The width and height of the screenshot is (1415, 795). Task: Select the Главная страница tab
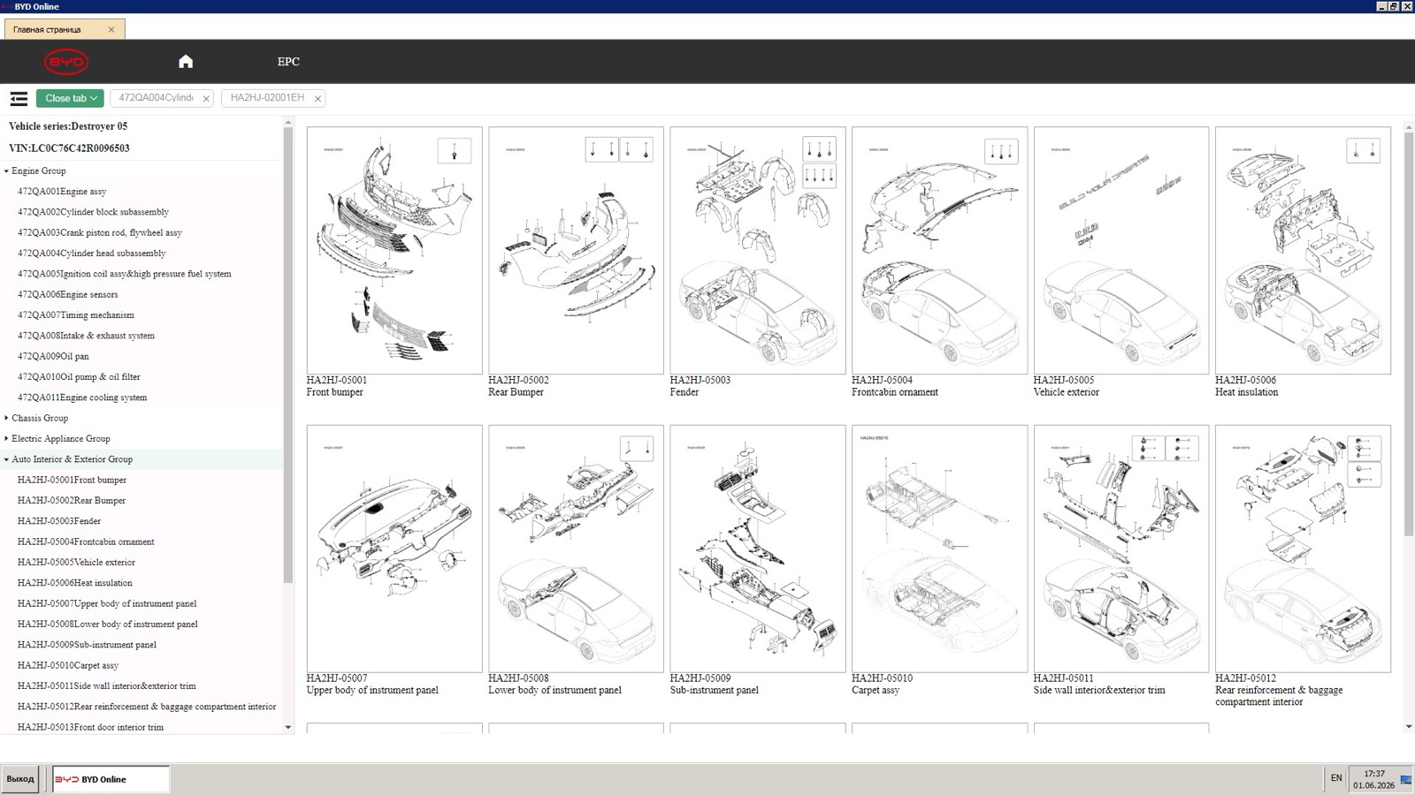(47, 29)
